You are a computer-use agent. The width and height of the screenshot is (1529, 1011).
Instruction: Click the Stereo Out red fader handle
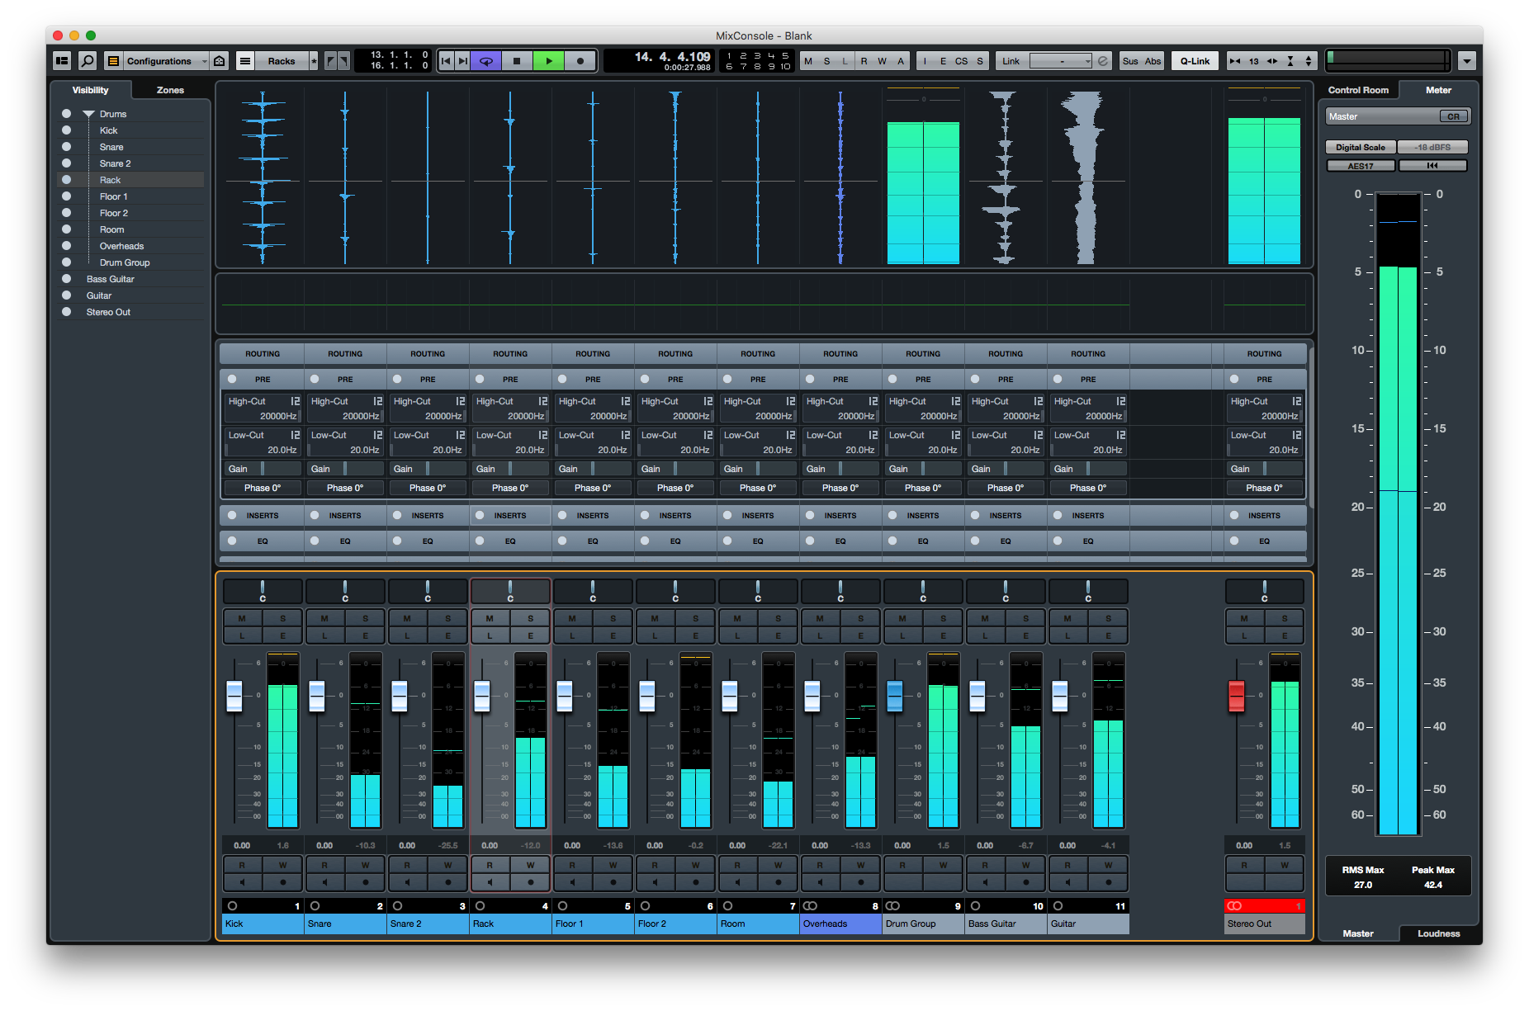1236,695
